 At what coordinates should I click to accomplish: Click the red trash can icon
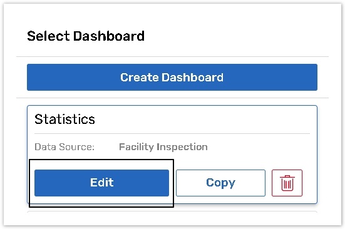pyautogui.click(x=287, y=183)
